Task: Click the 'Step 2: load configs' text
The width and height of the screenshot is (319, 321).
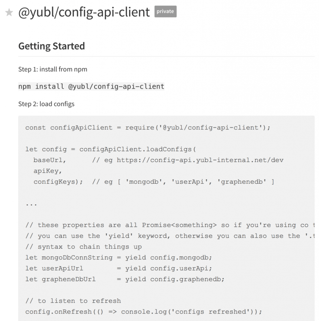Action: [46, 104]
